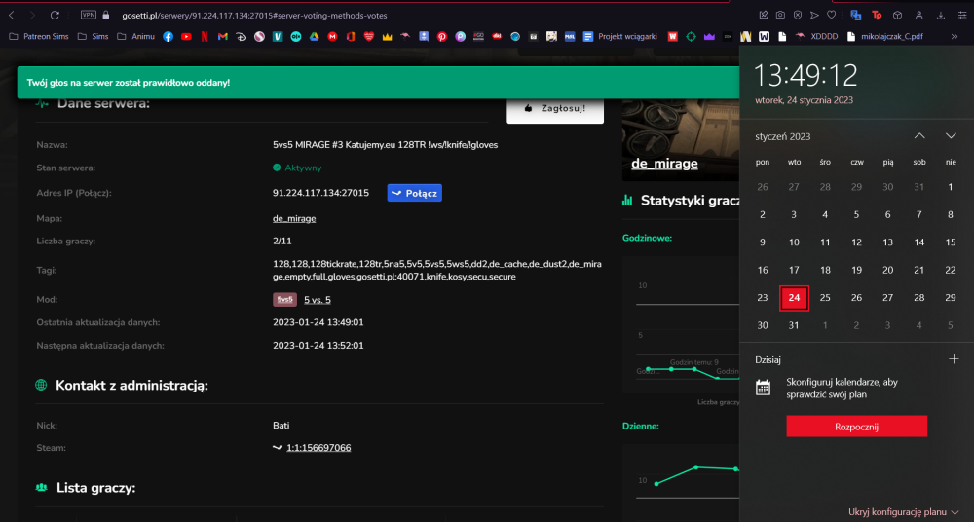
Task: Click the styczeń 2023 month header
Action: coord(783,136)
